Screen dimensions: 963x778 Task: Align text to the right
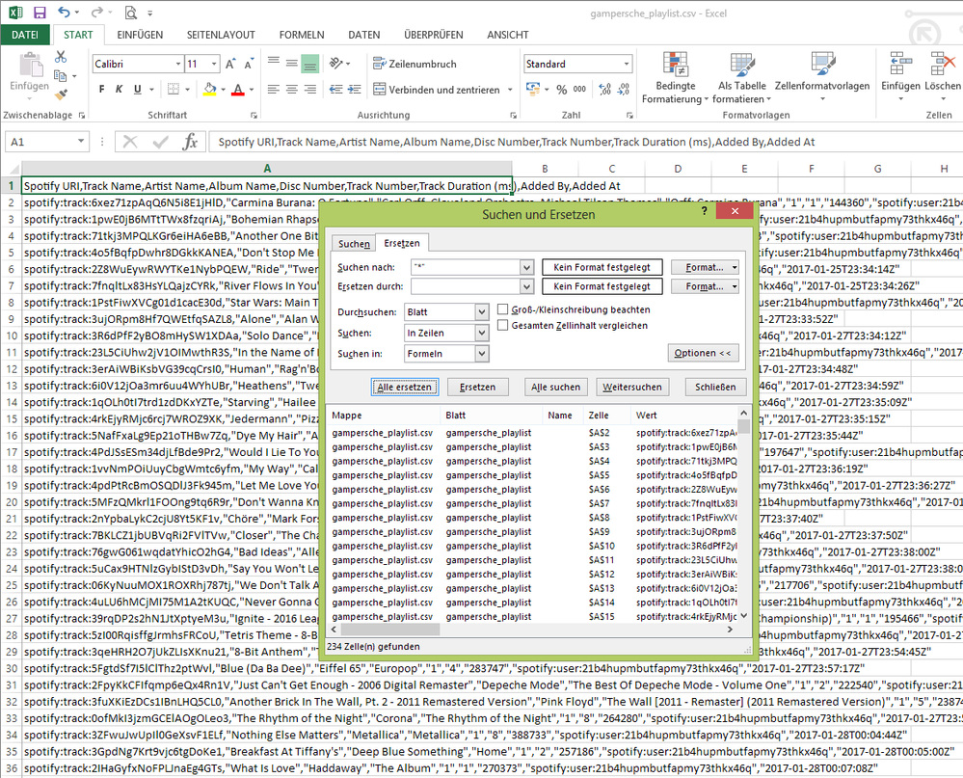pyautogui.click(x=310, y=90)
